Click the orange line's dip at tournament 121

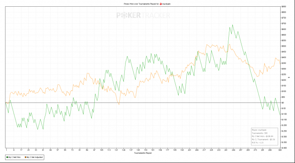tap(119, 104)
